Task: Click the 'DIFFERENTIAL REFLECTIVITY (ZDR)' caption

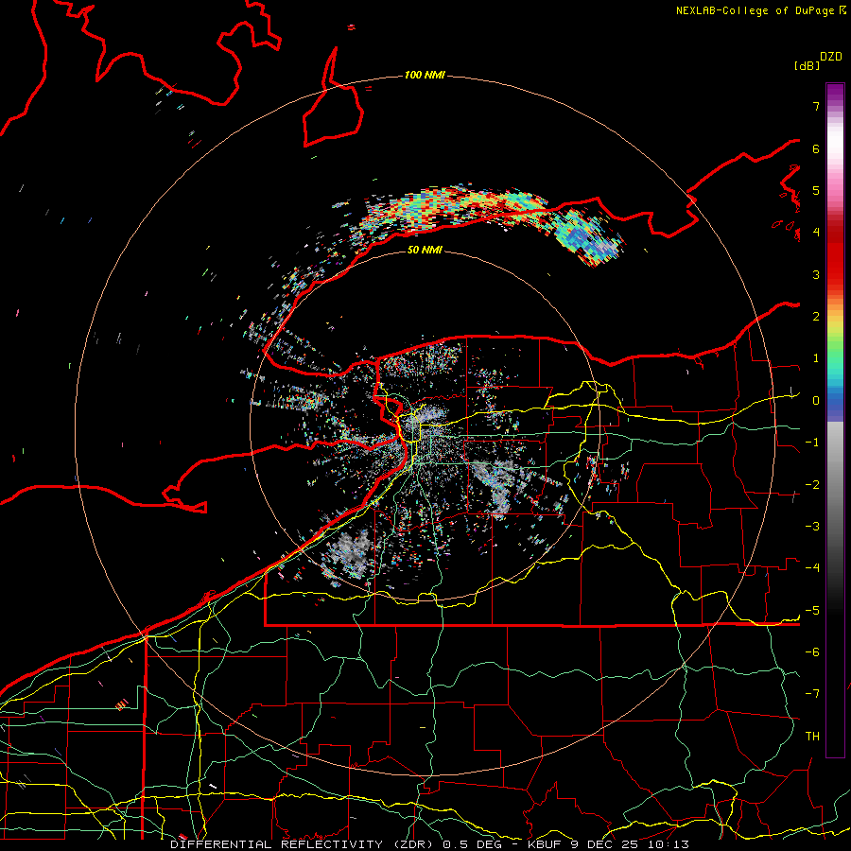Action: 304,844
